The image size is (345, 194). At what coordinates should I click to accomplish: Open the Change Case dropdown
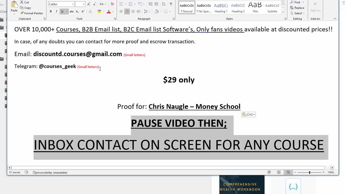[103, 4]
